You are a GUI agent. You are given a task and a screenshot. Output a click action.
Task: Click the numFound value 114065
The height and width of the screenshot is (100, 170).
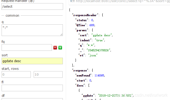click(x=99, y=75)
